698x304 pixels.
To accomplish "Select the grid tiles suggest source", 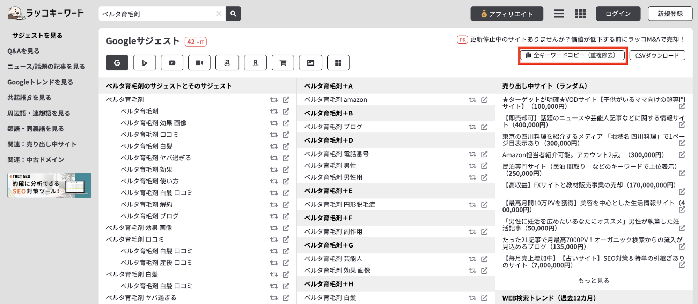I will pos(338,63).
